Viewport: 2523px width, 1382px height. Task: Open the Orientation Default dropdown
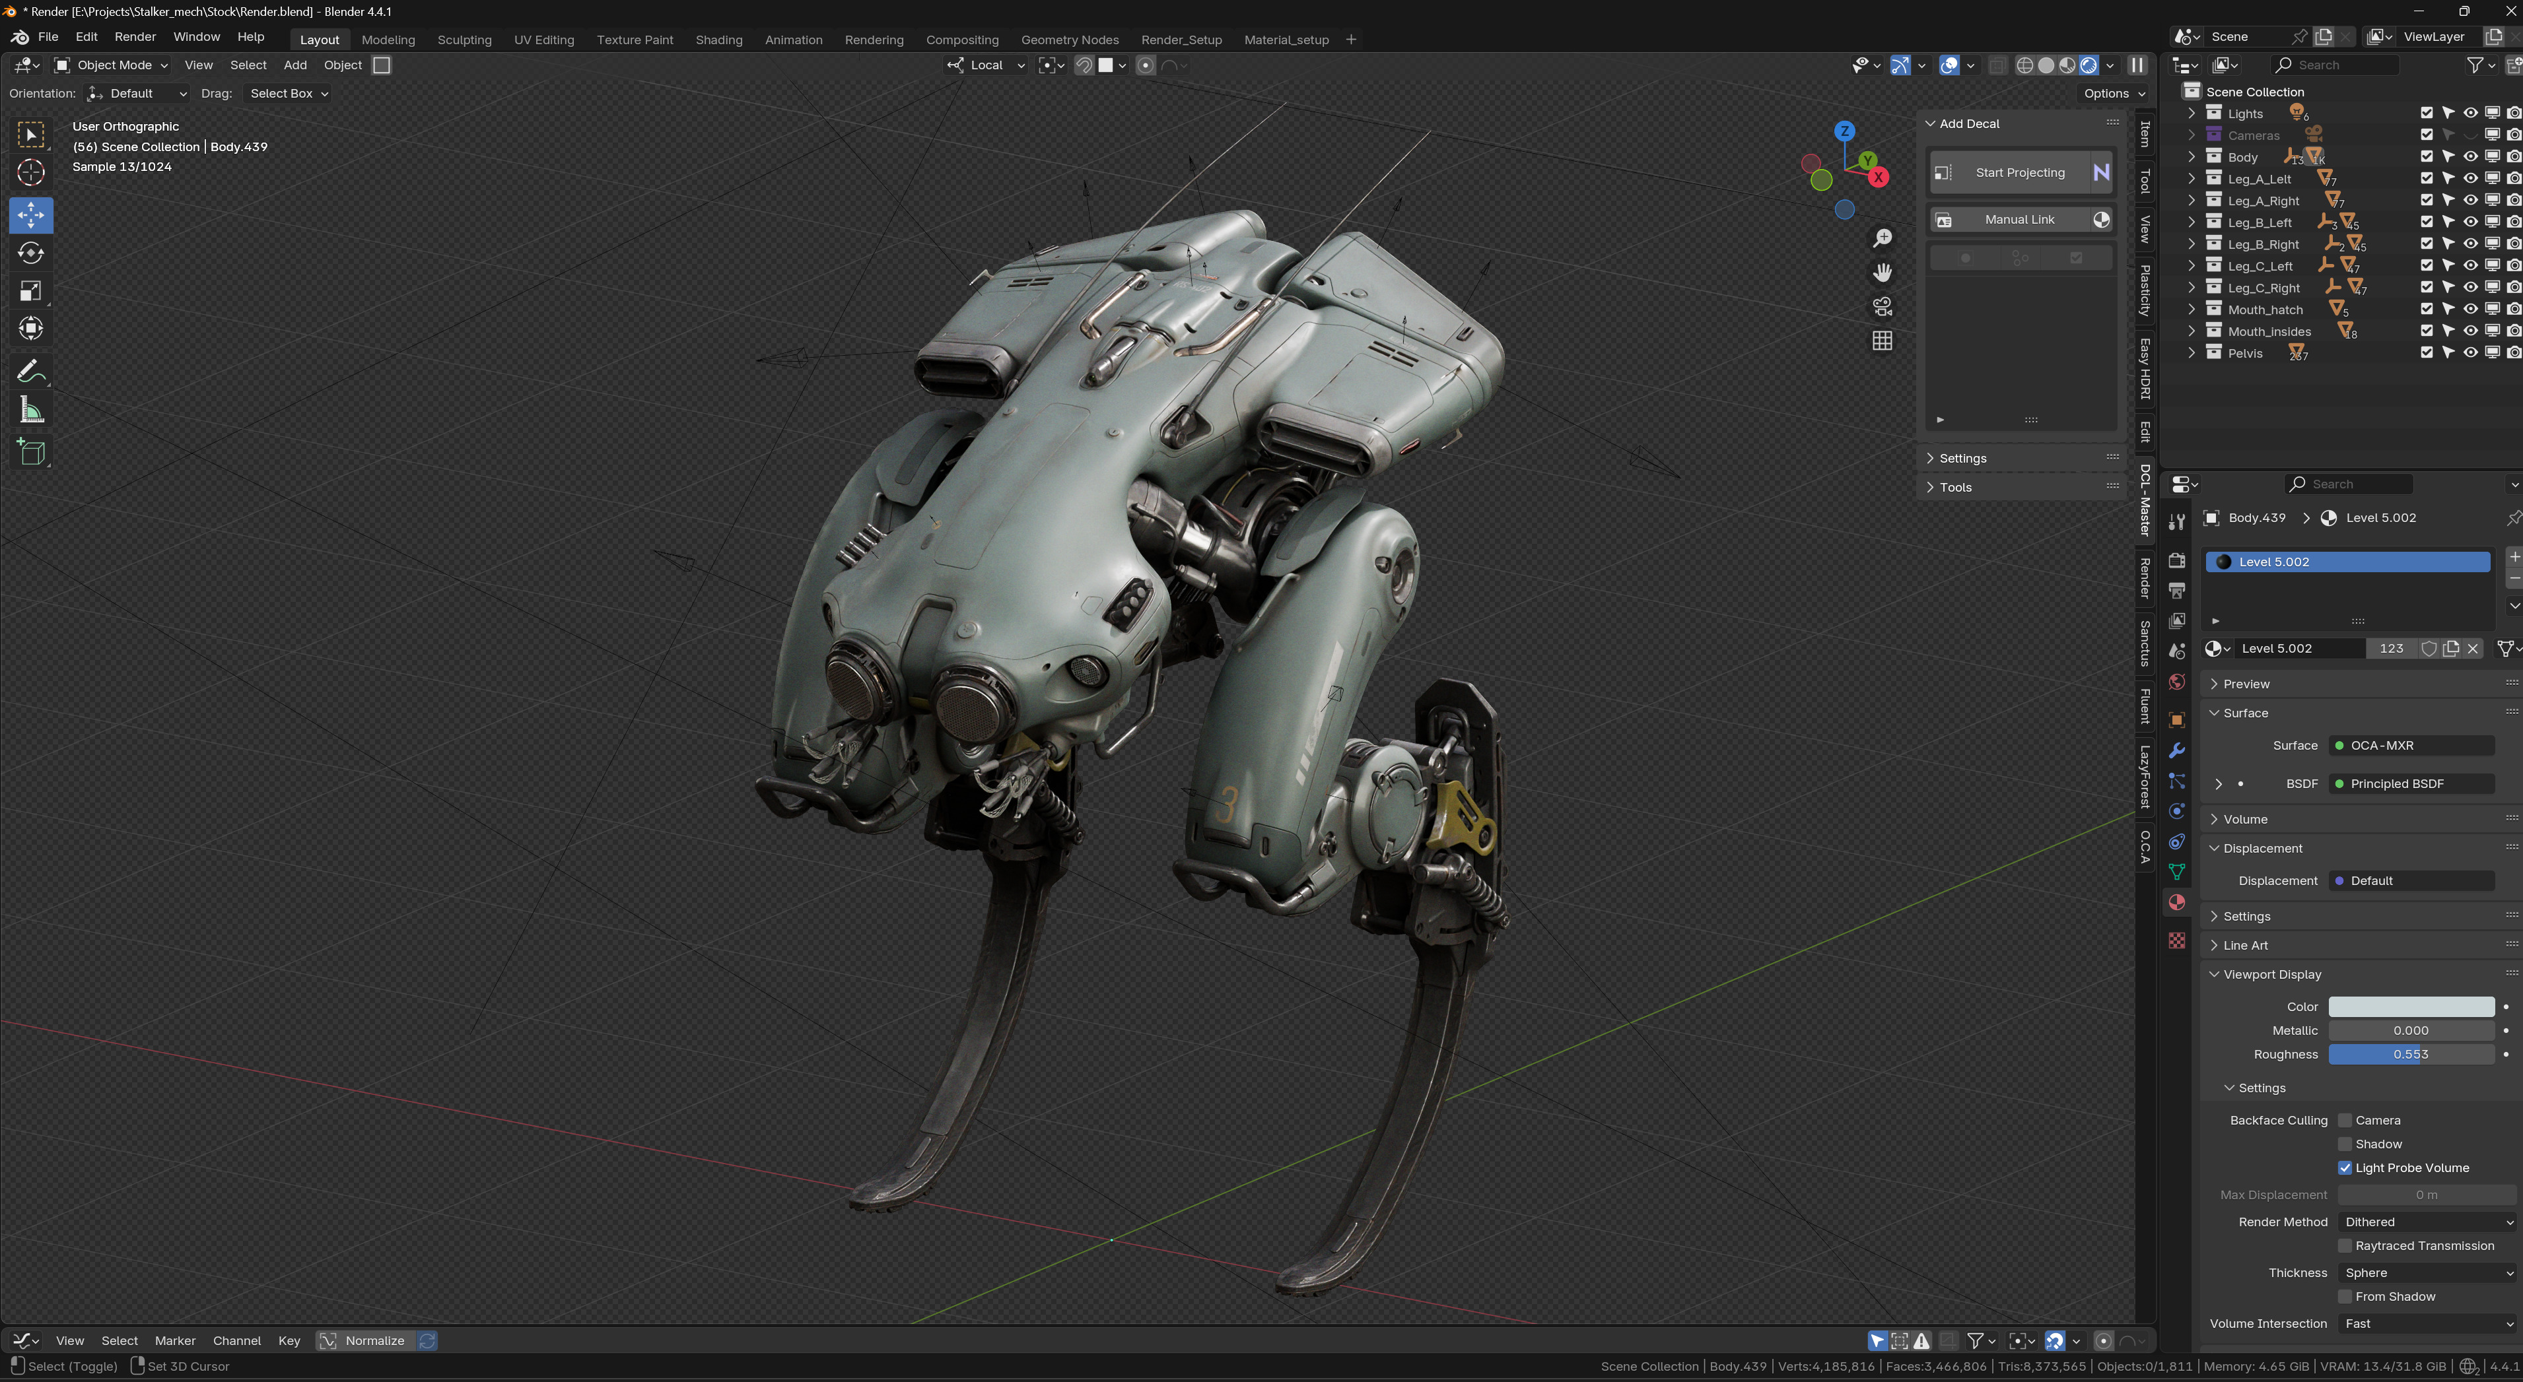click(137, 94)
